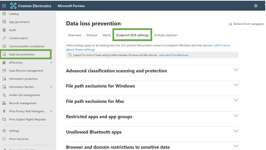266x150 pixels.
Task: Click the Insider risk management icon
Action: [4, 95]
